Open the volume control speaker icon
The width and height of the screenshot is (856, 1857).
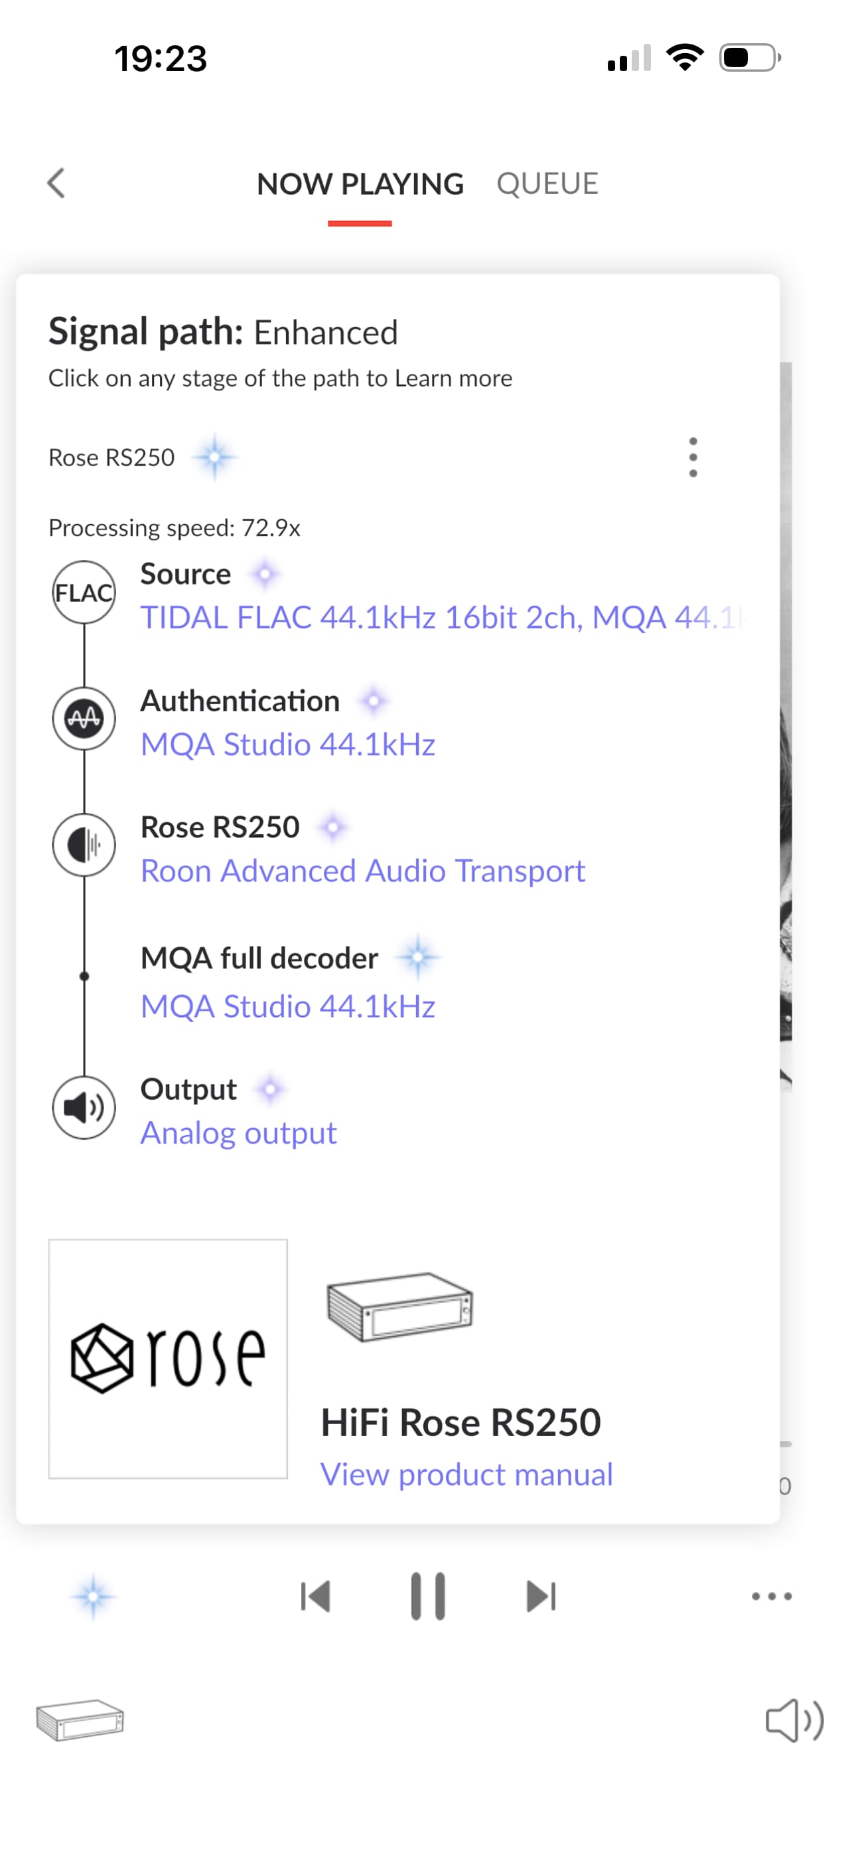click(x=794, y=1720)
